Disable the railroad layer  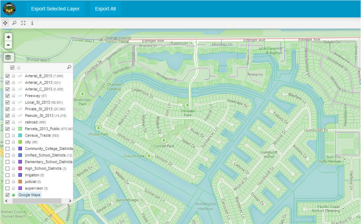7,122
